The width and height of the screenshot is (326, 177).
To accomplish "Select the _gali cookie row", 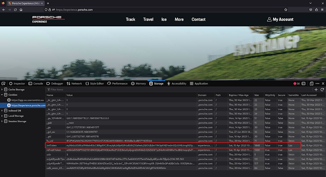I will [x=186, y=123].
